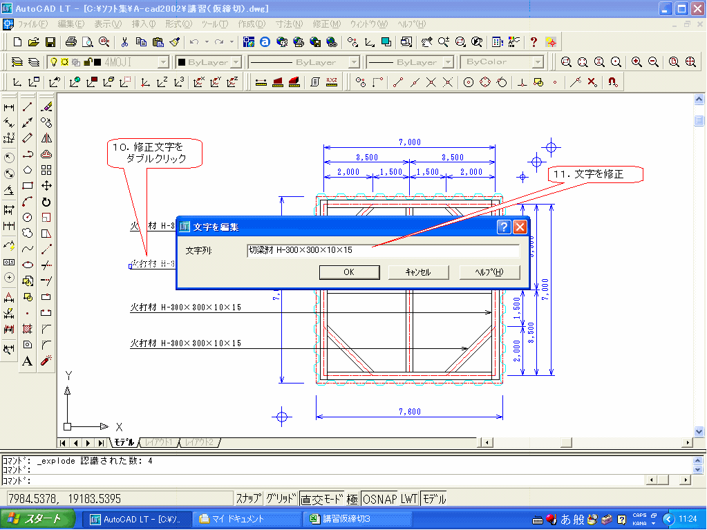The image size is (707, 530).
Task: Click the Undo arrow icon
Action: 194,42
